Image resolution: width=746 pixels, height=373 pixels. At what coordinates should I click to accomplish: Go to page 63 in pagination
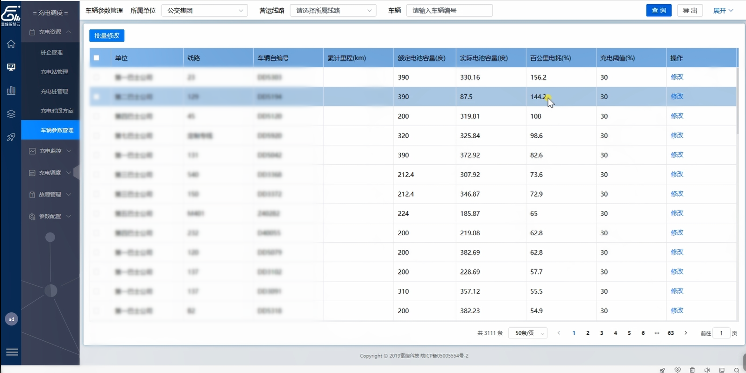pos(671,333)
